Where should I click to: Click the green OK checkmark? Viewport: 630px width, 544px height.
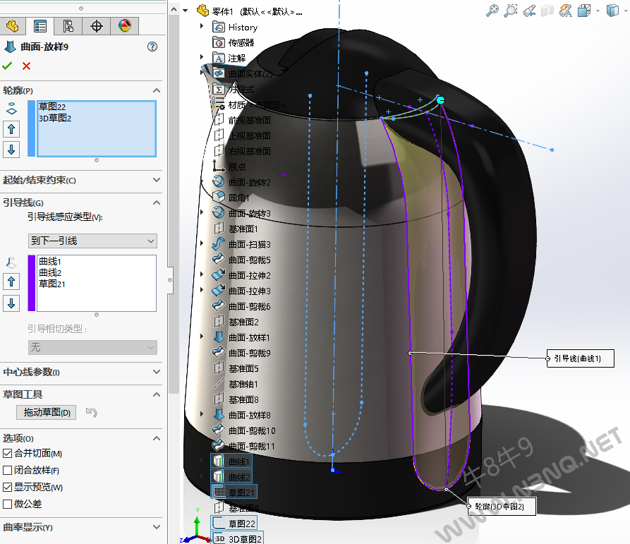(x=8, y=66)
